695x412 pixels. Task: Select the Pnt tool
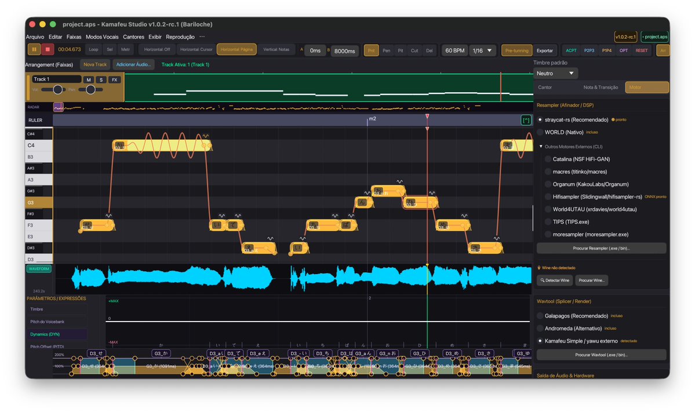click(371, 50)
